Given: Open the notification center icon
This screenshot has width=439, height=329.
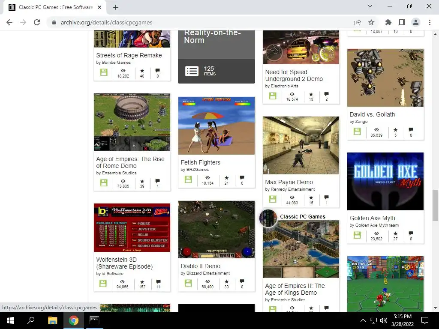Looking at the screenshot, I should [x=425, y=320].
